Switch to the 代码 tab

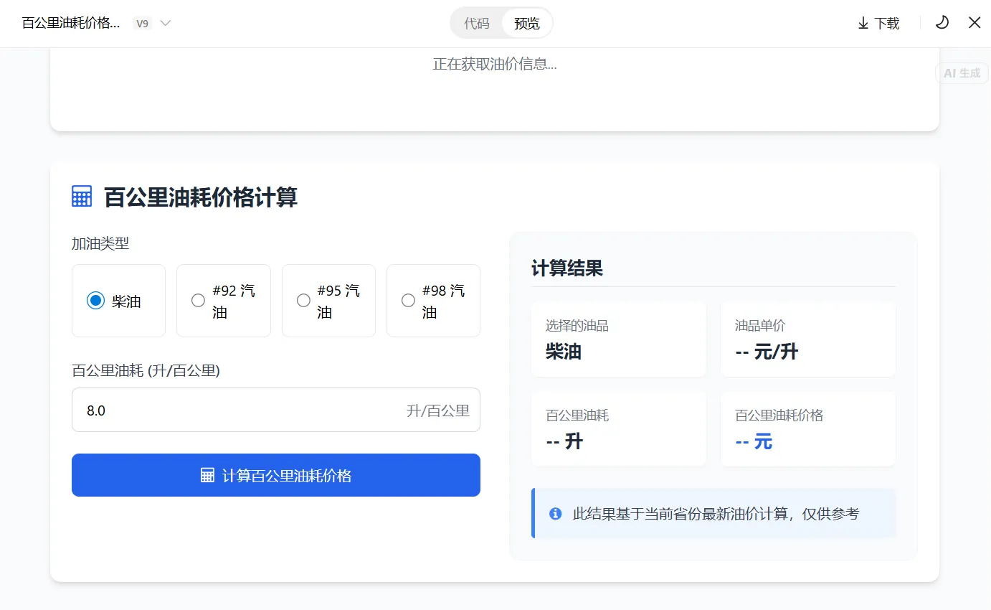pos(475,22)
